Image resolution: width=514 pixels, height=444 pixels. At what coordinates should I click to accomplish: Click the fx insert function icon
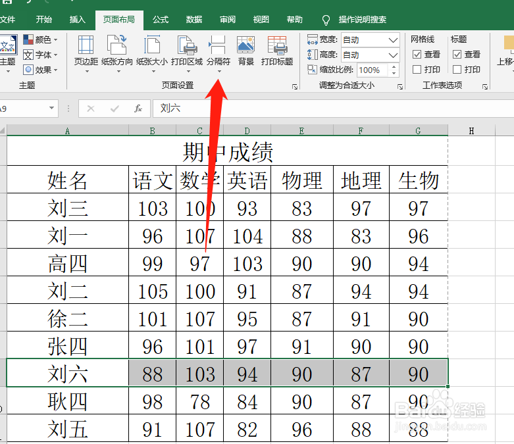pyautogui.click(x=138, y=109)
